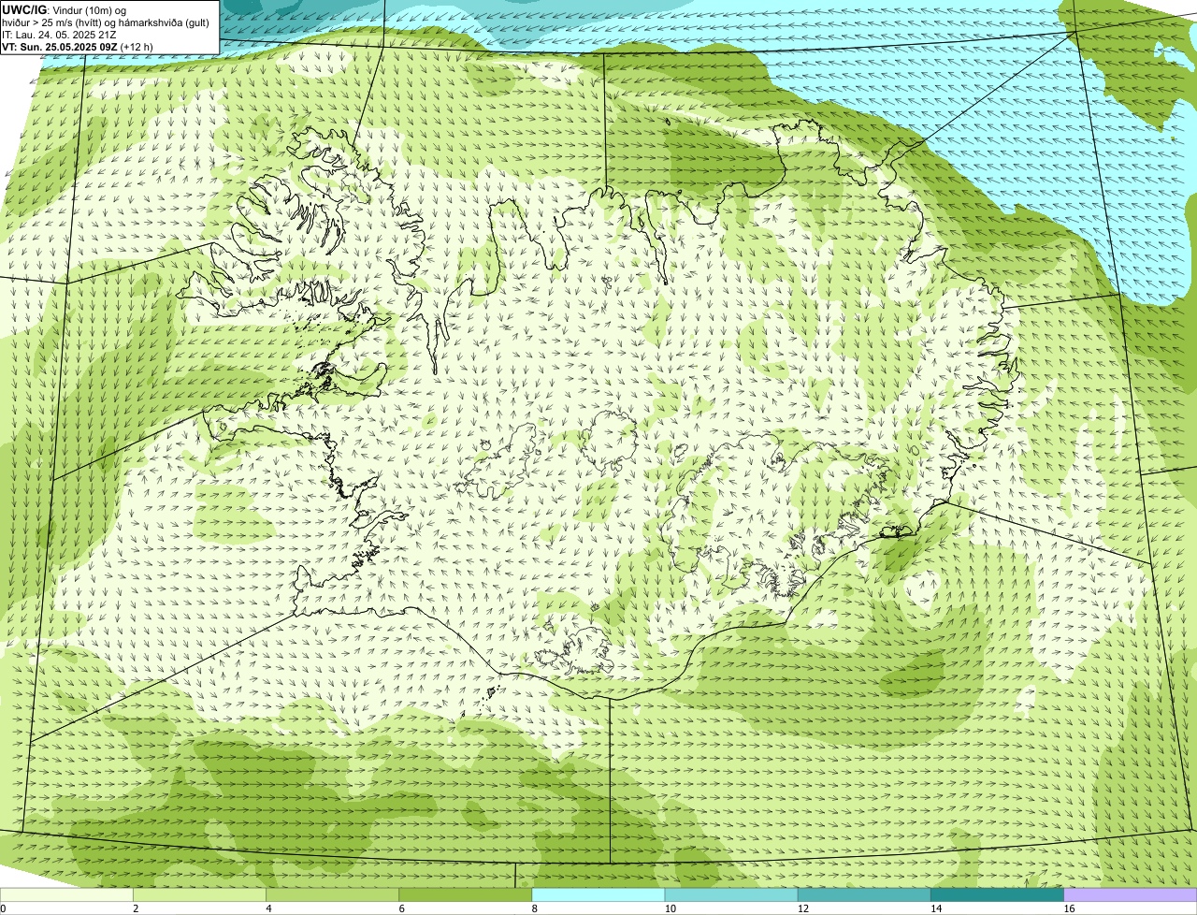Click the 0–2 m/s pale yellow legend segment

pyautogui.click(x=66, y=895)
